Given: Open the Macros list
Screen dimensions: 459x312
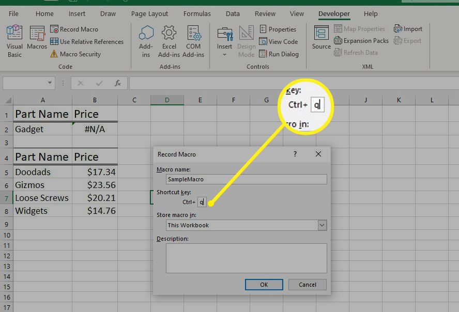Looking at the screenshot, I should coord(37,37).
